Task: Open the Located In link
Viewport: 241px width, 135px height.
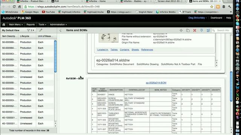Action: (102, 49)
